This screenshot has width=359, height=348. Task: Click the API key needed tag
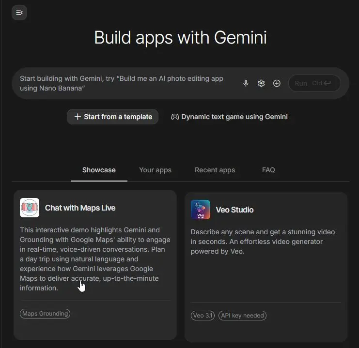[242, 316]
